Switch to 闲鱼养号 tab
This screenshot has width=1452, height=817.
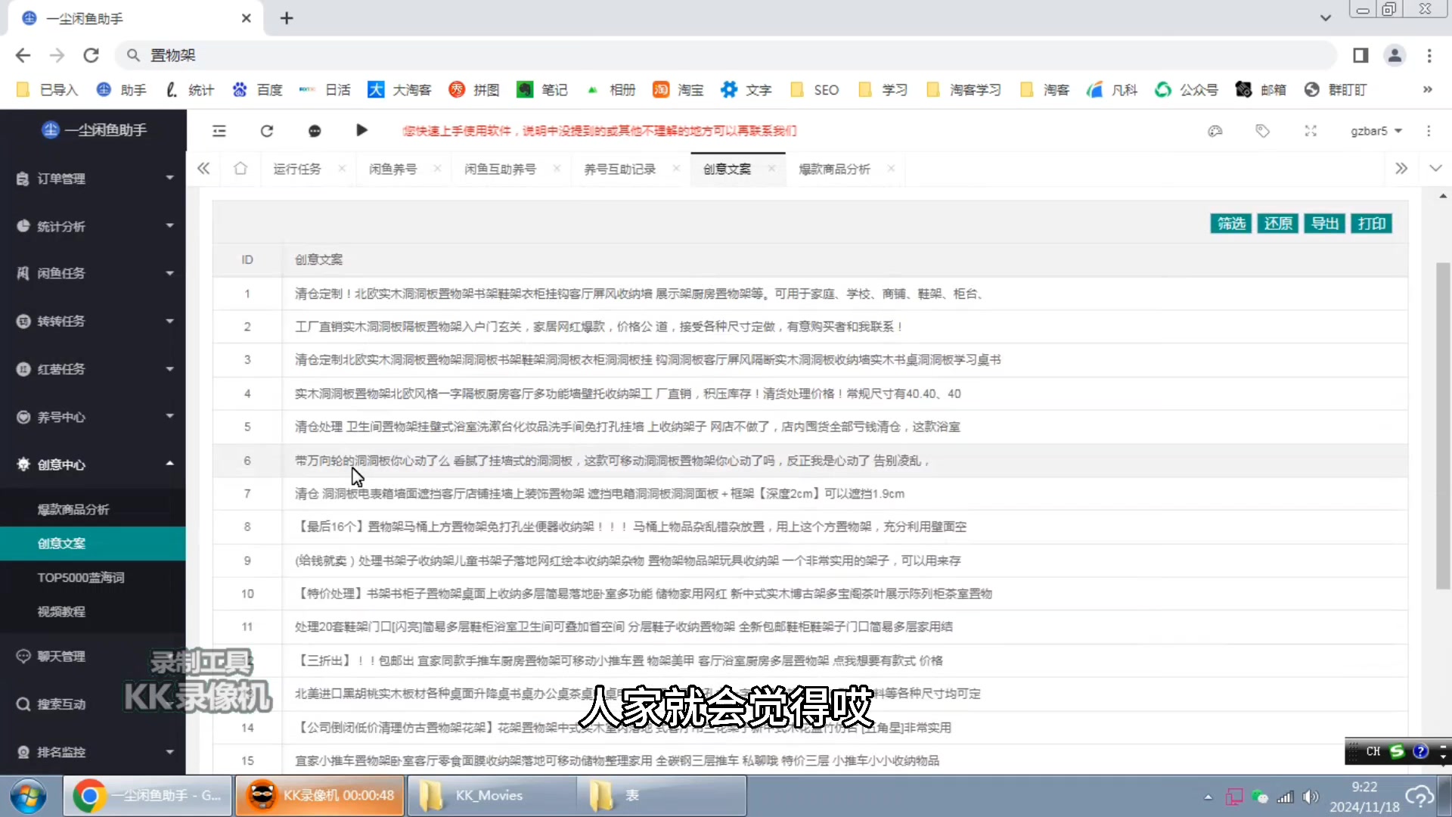click(392, 169)
